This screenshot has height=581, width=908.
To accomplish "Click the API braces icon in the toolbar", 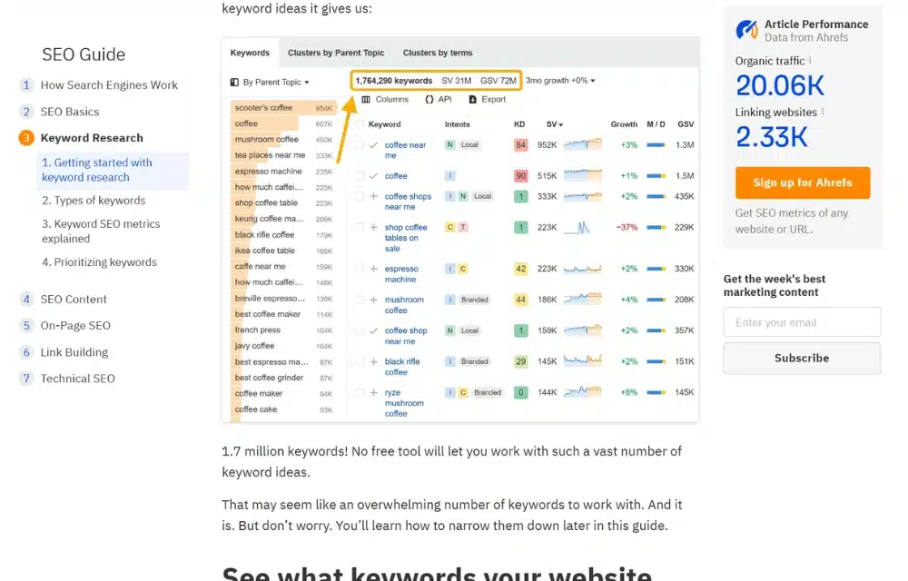I will click(429, 100).
